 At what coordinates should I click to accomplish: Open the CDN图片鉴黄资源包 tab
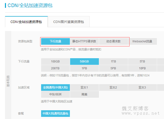click(68, 22)
